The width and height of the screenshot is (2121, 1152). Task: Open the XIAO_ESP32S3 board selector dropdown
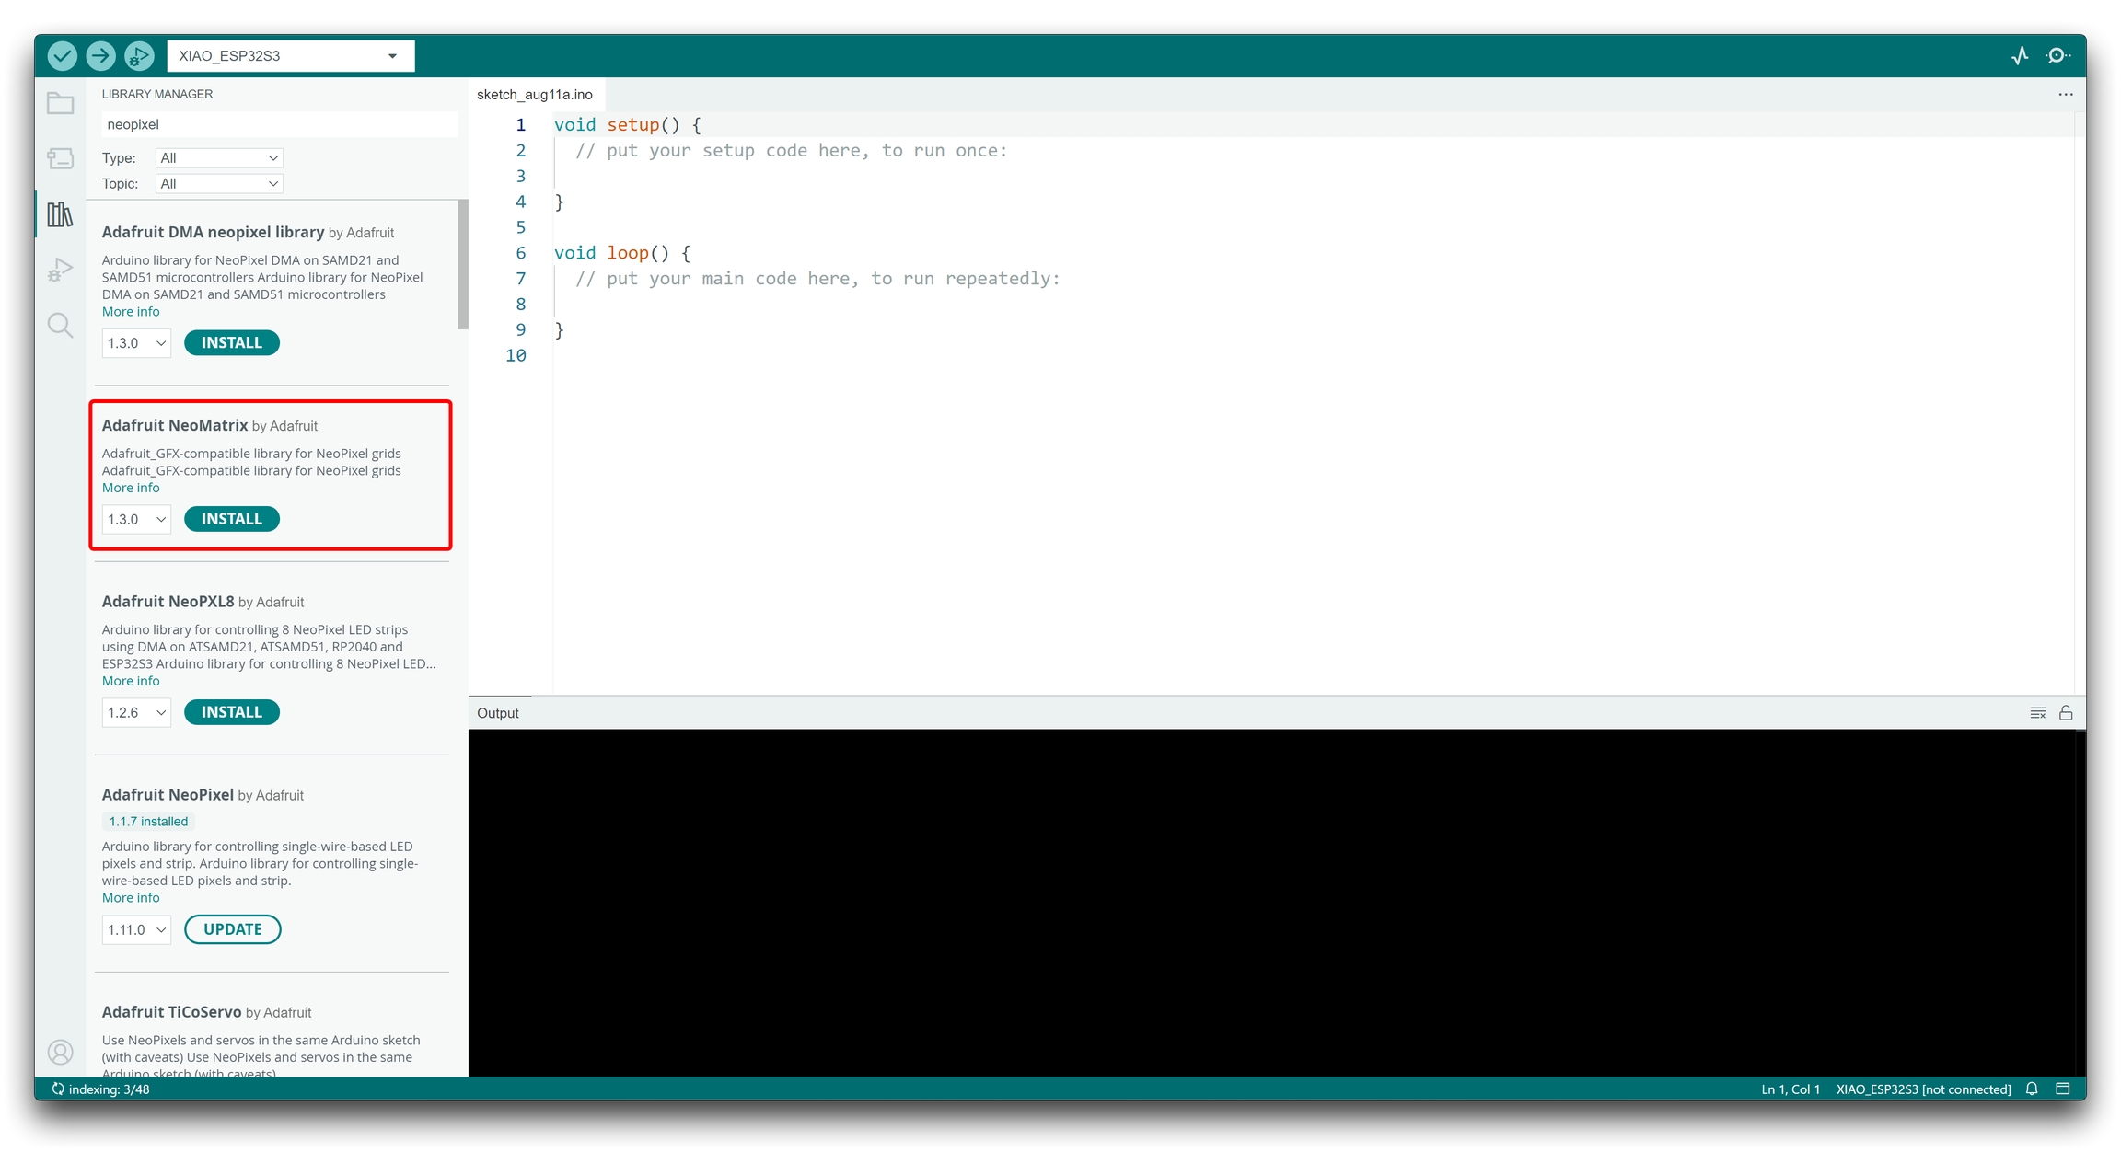tap(291, 56)
